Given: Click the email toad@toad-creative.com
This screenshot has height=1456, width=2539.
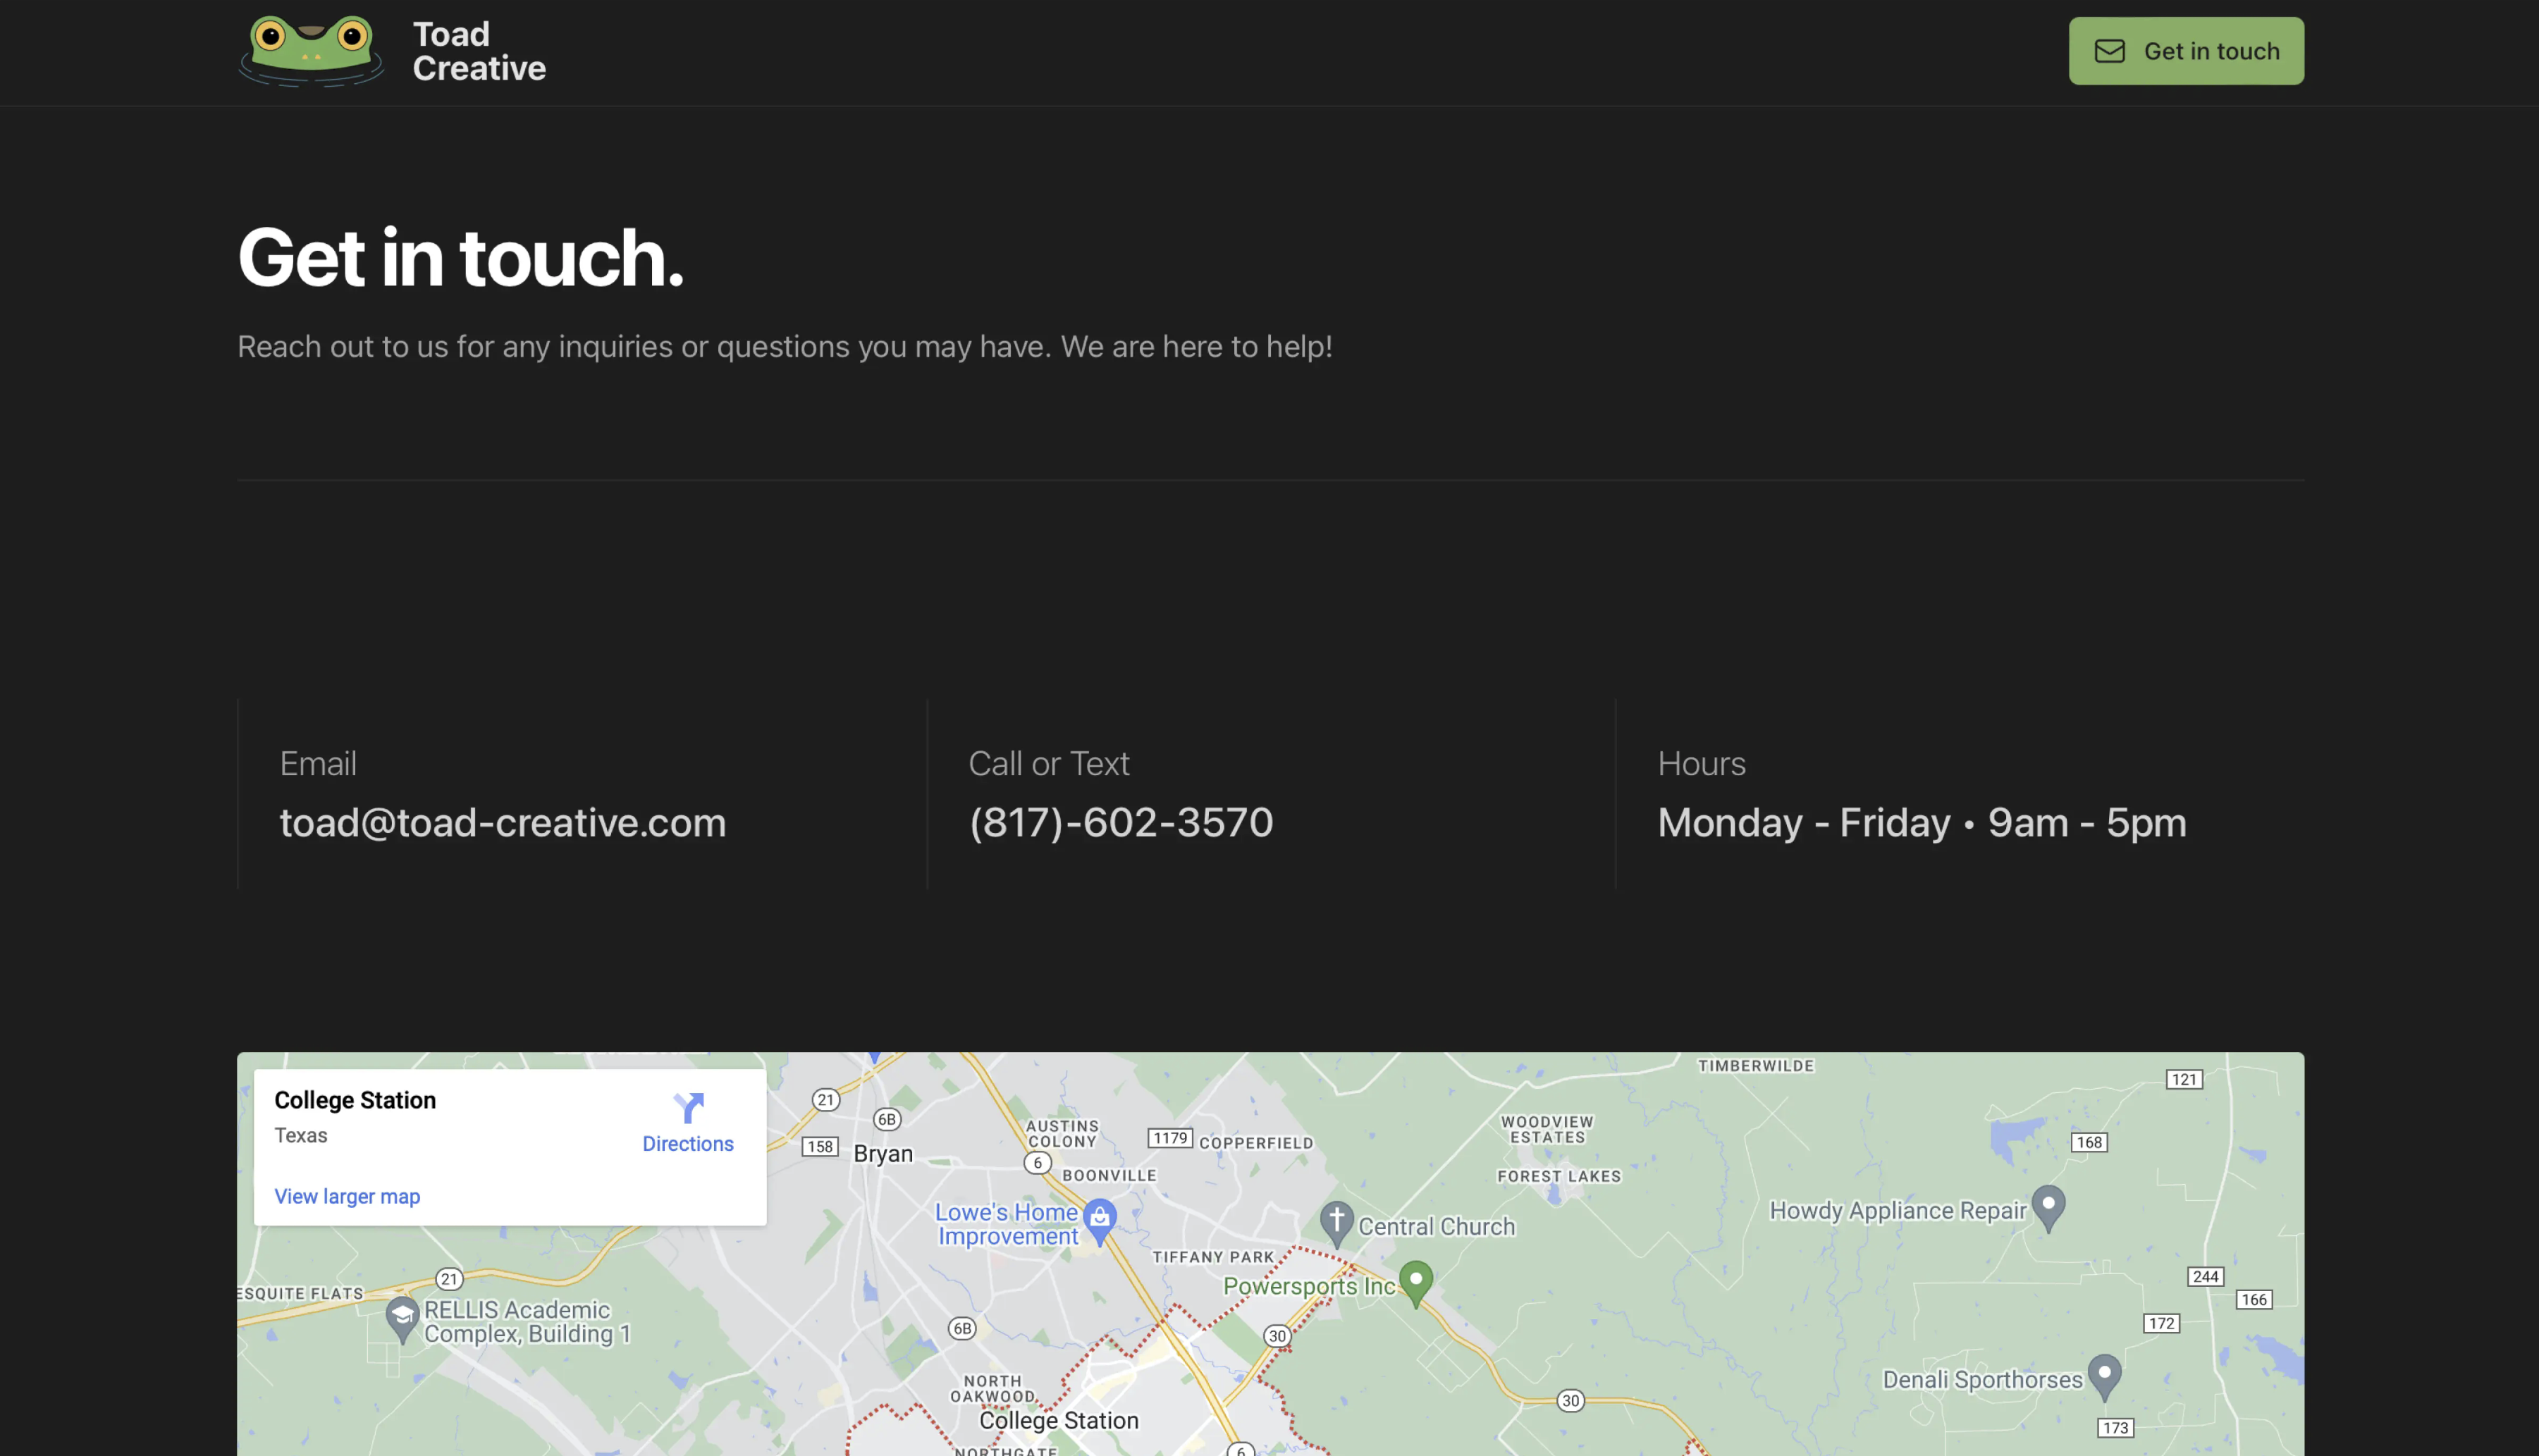Looking at the screenshot, I should pyautogui.click(x=503, y=822).
